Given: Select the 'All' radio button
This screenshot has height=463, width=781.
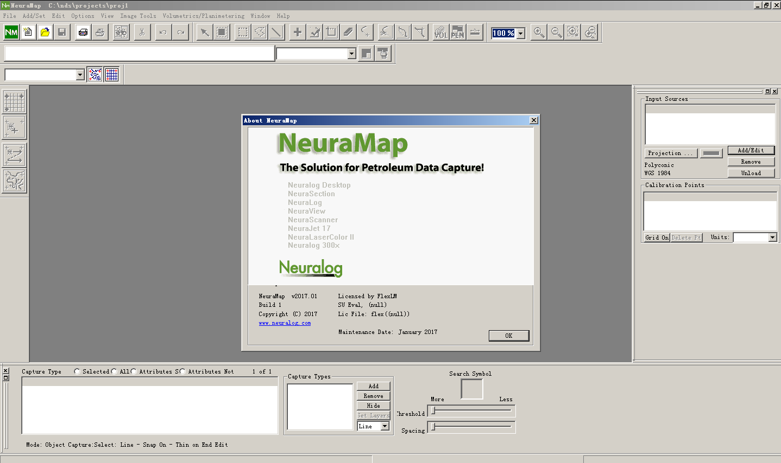Looking at the screenshot, I should click(114, 371).
